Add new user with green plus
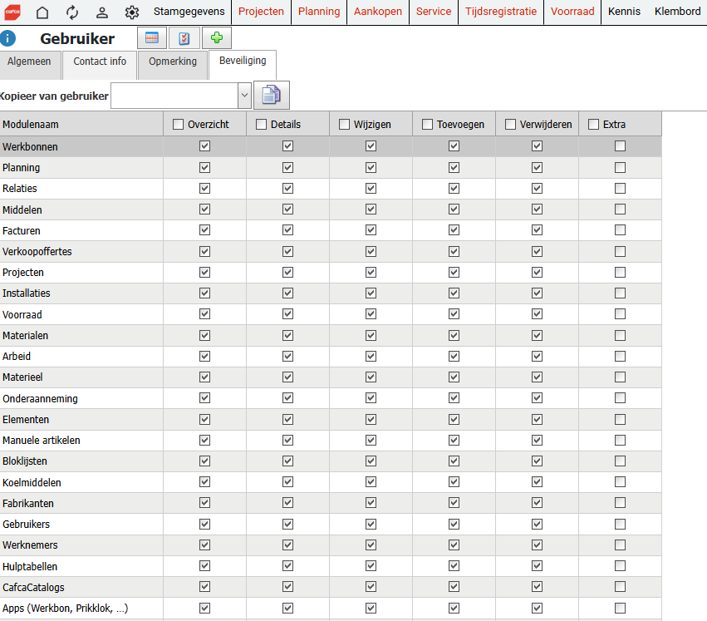Viewport: 707px width, 621px height. point(217,38)
